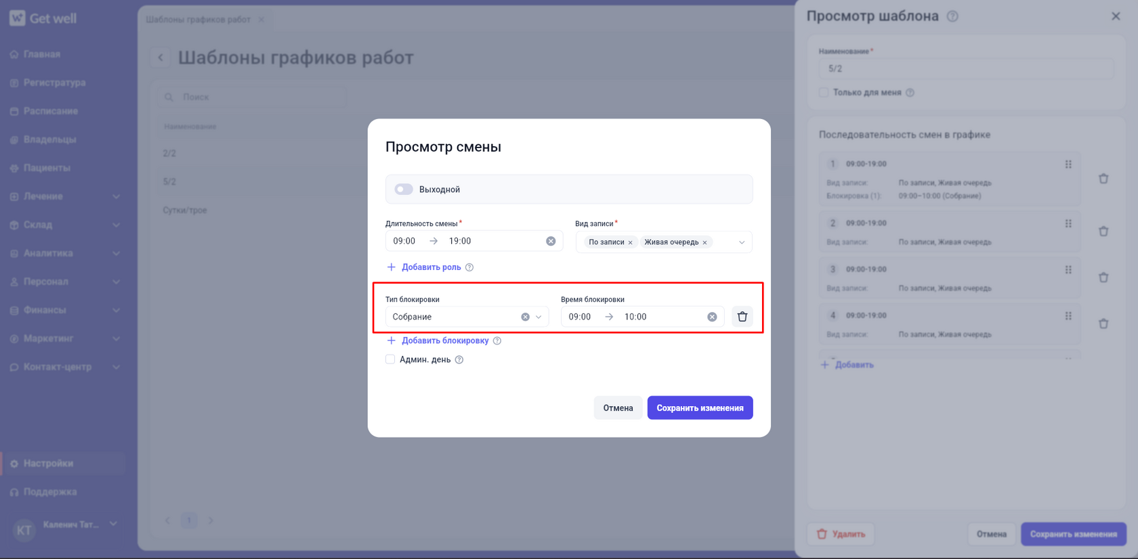Grab drag handle of shift 3

click(x=1068, y=269)
